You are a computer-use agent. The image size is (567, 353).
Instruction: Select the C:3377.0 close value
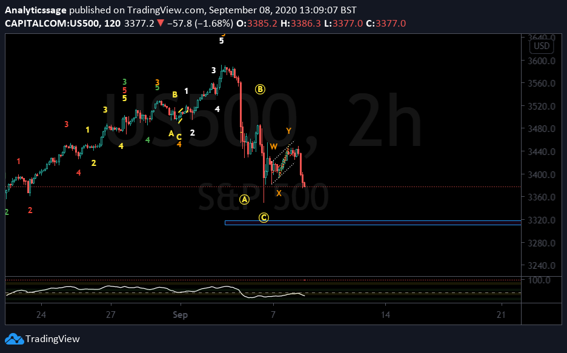[x=386, y=24]
